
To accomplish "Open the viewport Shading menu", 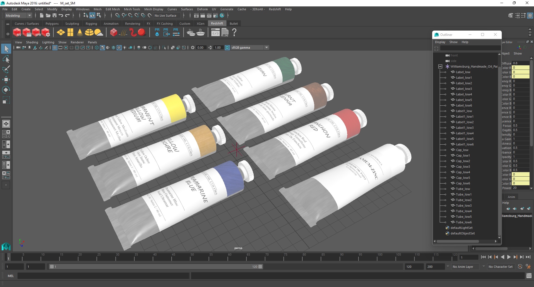I will [32, 42].
